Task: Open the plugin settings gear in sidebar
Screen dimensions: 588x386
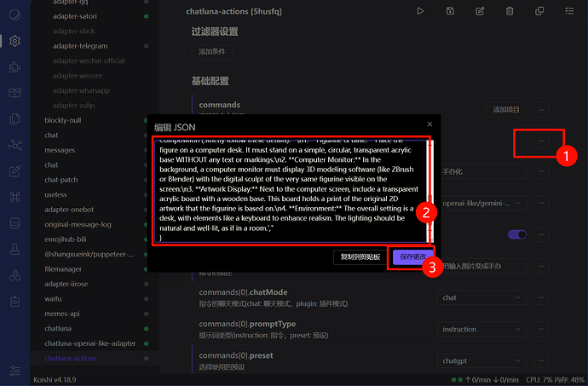Action: (x=14, y=40)
